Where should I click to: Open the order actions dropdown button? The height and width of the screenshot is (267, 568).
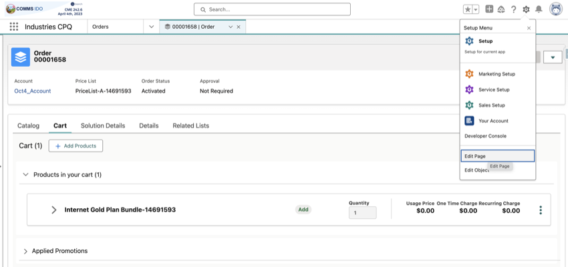click(x=553, y=57)
